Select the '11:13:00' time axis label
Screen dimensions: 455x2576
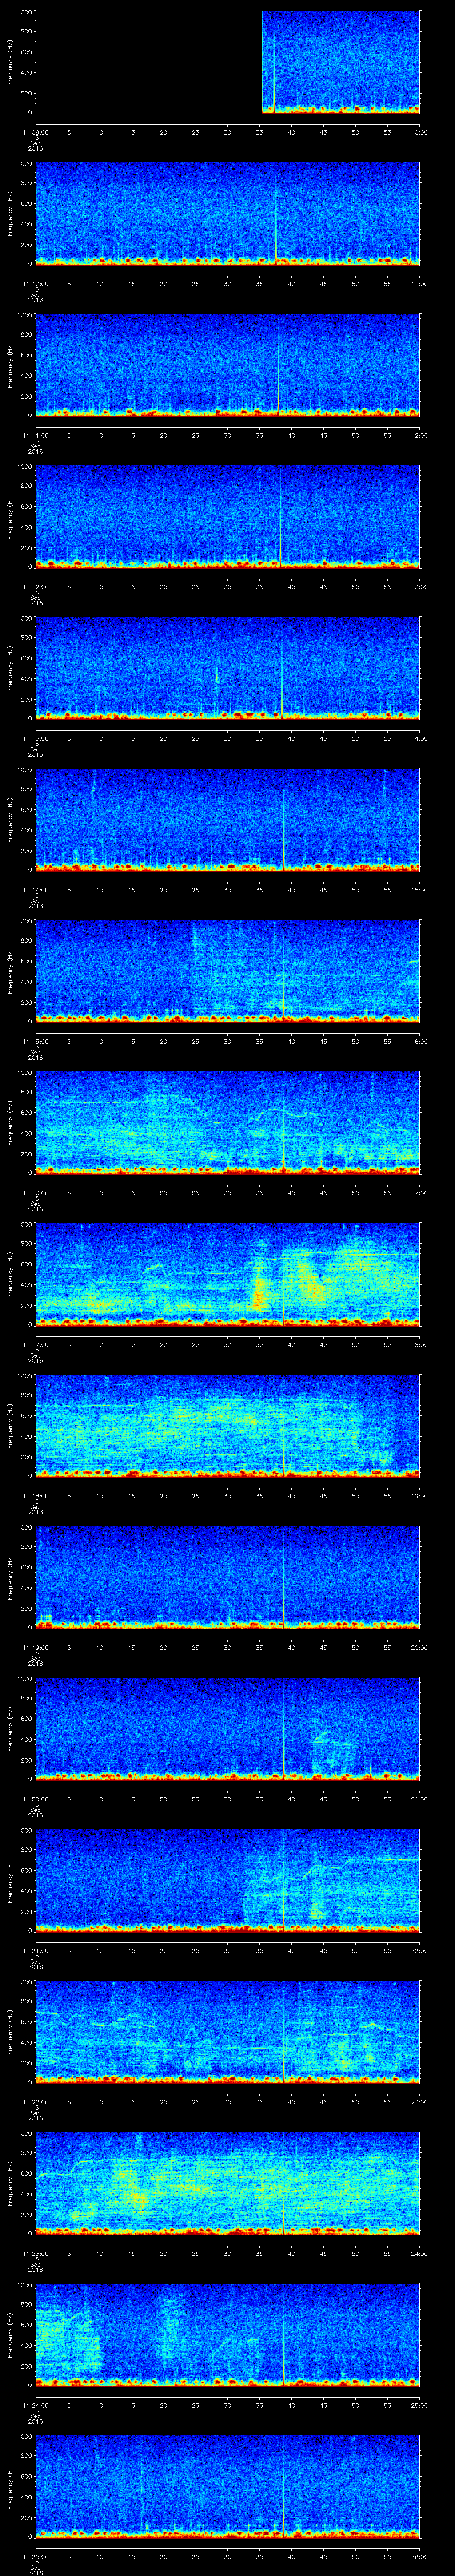tap(36, 738)
